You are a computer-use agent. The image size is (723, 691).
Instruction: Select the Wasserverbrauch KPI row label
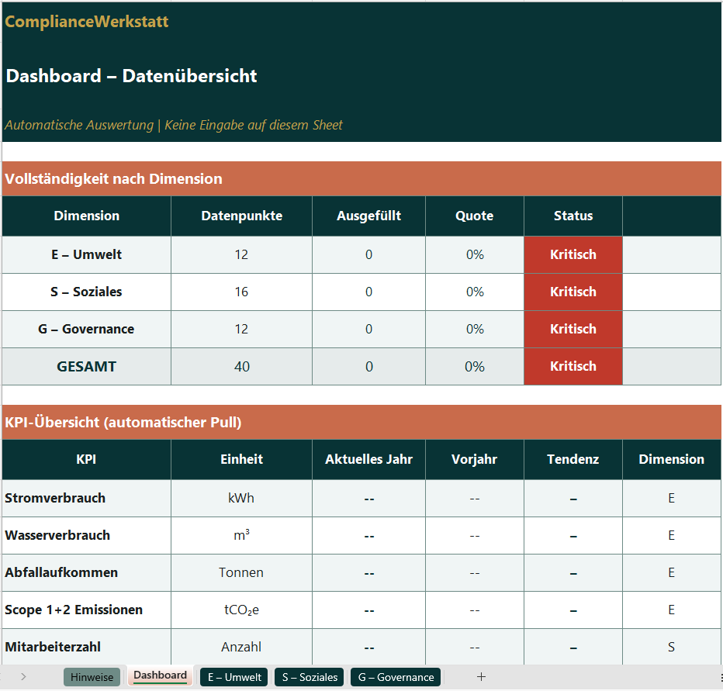point(86,535)
